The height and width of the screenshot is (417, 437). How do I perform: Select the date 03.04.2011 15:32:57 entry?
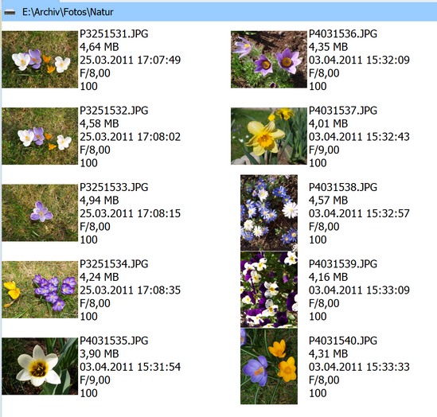(x=359, y=213)
